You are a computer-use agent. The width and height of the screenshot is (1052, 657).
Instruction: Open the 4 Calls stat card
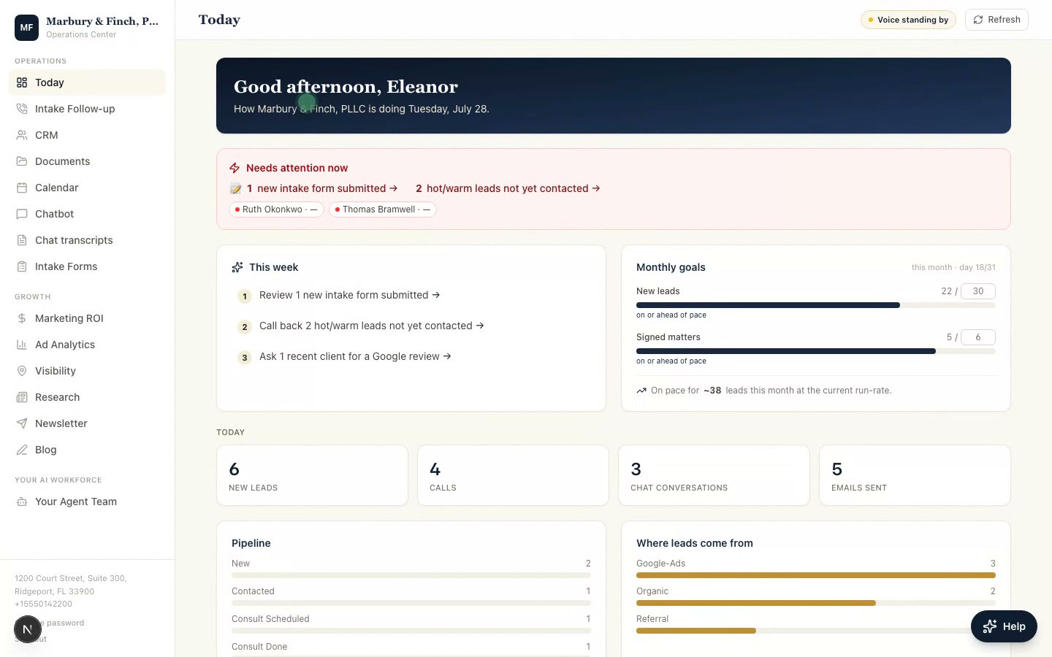[x=513, y=475]
